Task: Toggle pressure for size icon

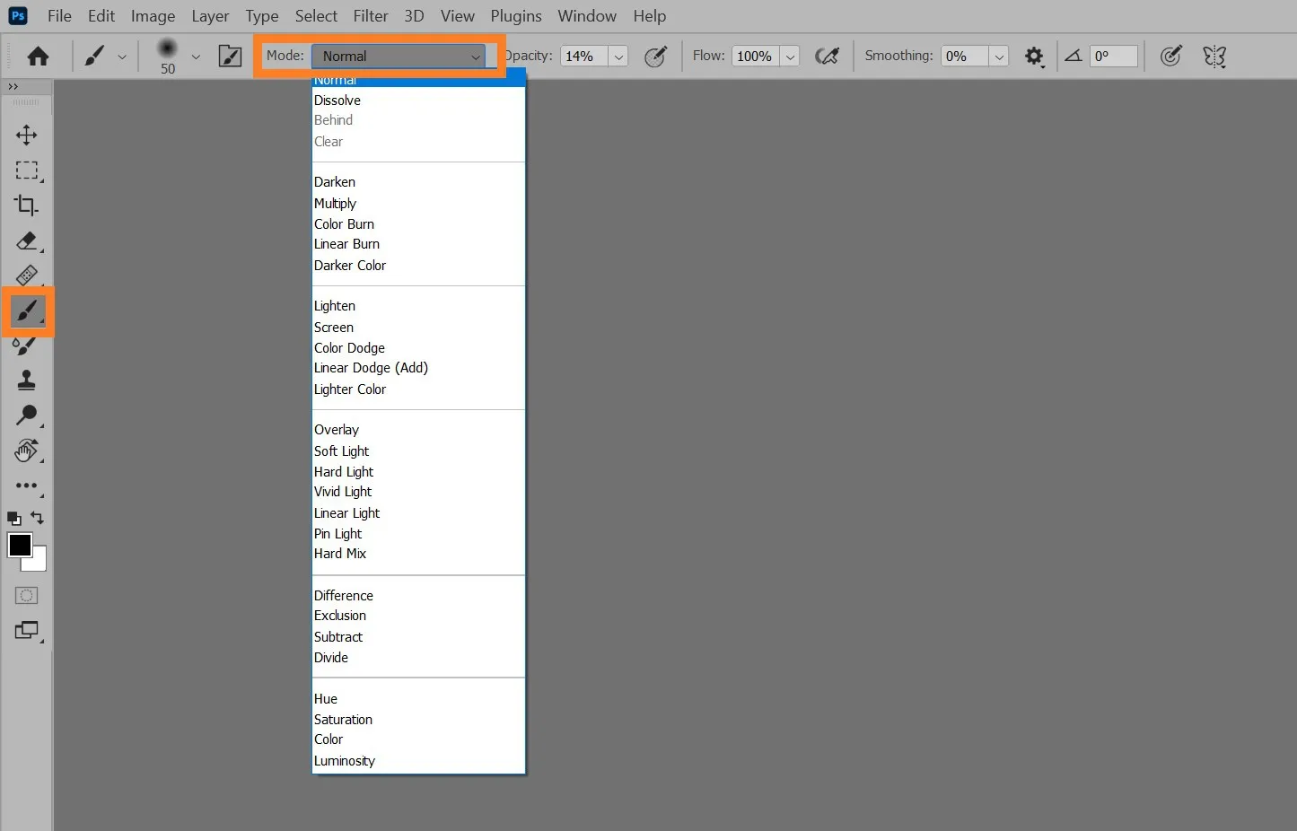Action: pyautogui.click(x=1170, y=57)
